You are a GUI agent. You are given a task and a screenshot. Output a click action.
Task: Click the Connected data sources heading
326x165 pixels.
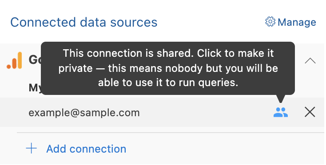pyautogui.click(x=84, y=22)
